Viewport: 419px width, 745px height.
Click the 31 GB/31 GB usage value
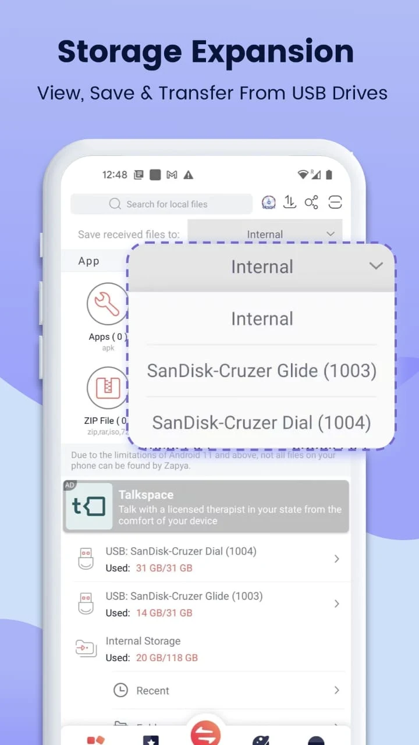(x=164, y=568)
